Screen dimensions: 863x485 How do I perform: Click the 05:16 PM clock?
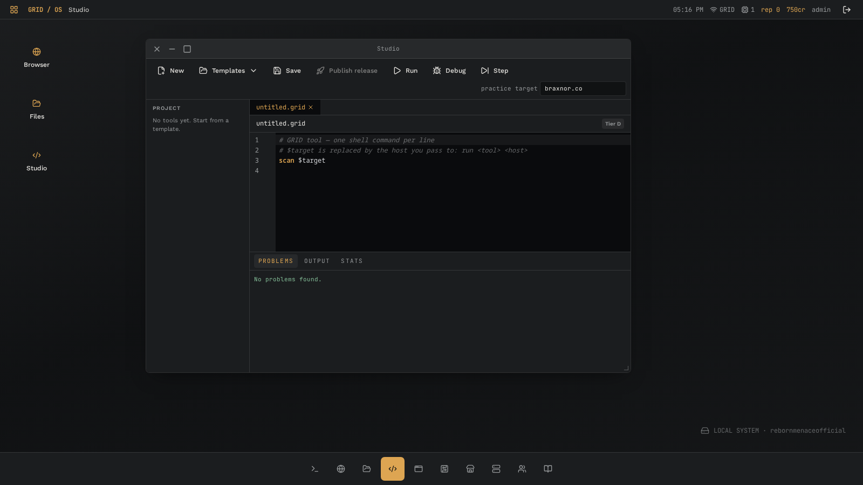tap(688, 10)
